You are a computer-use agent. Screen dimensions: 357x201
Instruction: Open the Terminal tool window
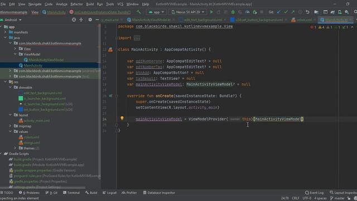click(x=71, y=193)
